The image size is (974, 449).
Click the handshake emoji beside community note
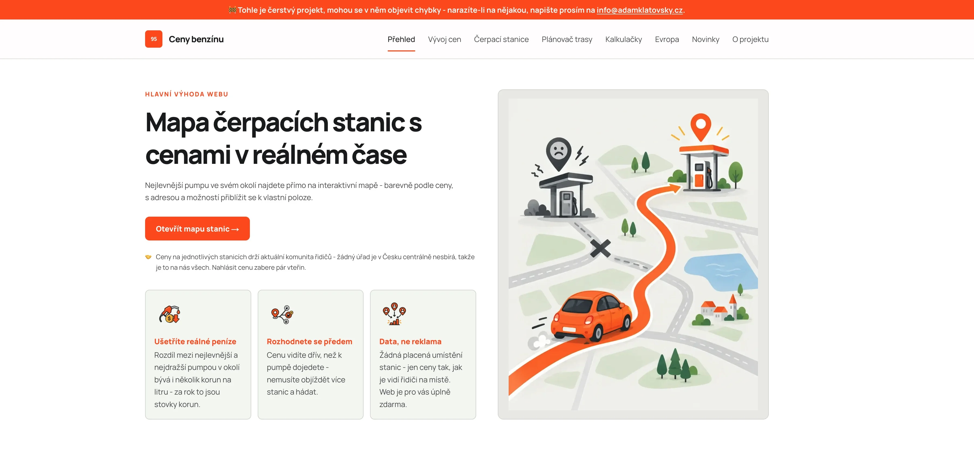(x=148, y=257)
